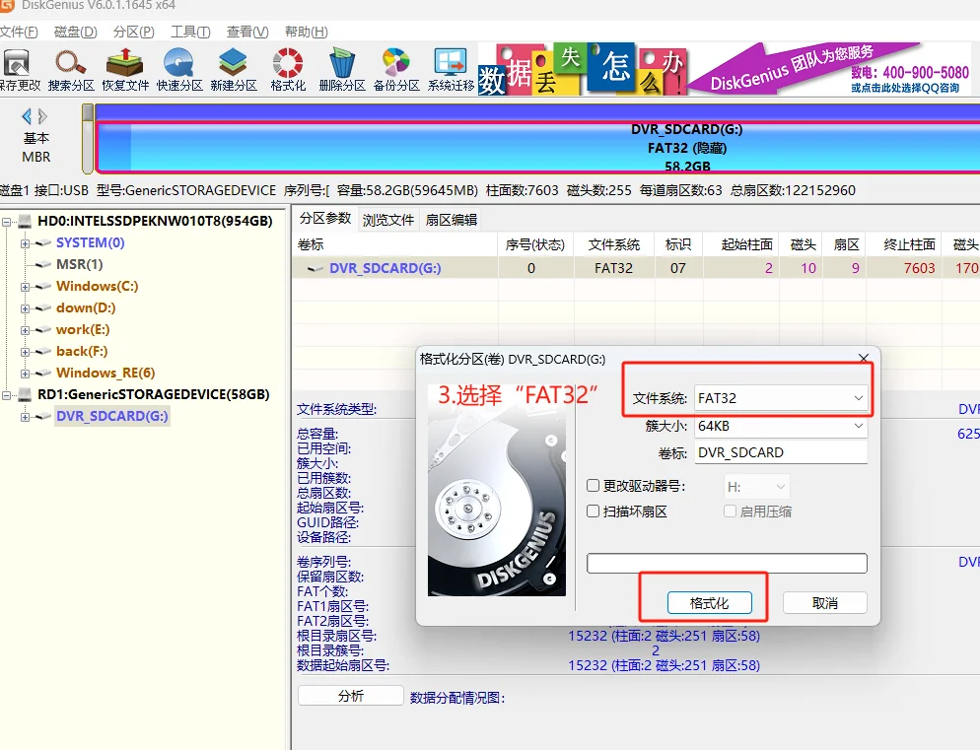The width and height of the screenshot is (980, 750).
Task: Open the Help (帮助) menu
Action: pos(307,32)
